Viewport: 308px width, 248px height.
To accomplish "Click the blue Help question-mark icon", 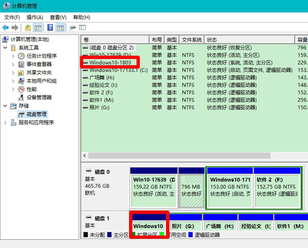I will click(50, 27).
